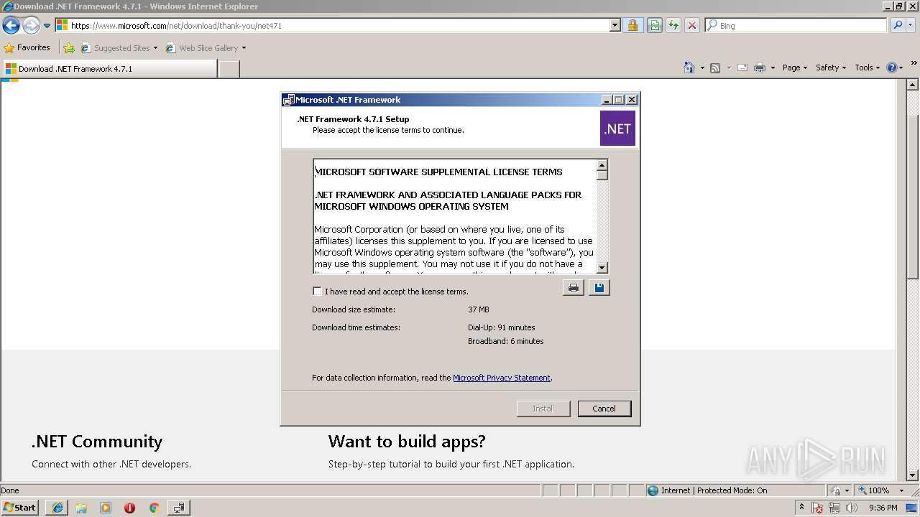Open Windows Explorer folder in taskbar
This screenshot has width=920, height=517.
click(81, 508)
